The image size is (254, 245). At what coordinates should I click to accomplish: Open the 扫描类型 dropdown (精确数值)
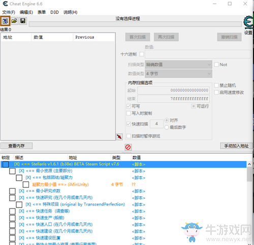click(x=178, y=64)
